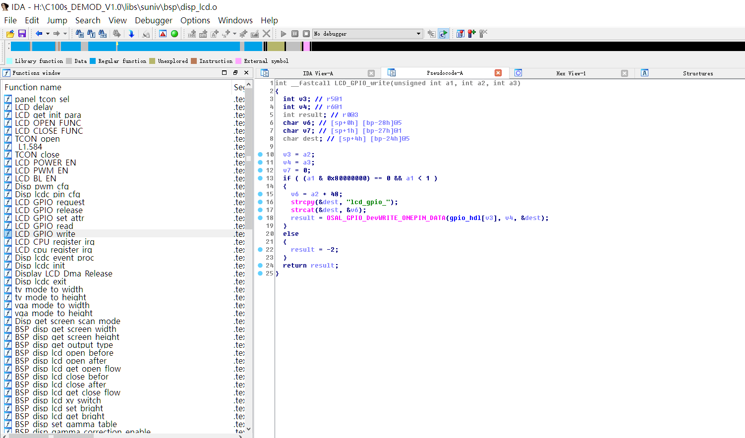The height and width of the screenshot is (438, 745).
Task: Click the open file folder icon
Action: [10, 34]
